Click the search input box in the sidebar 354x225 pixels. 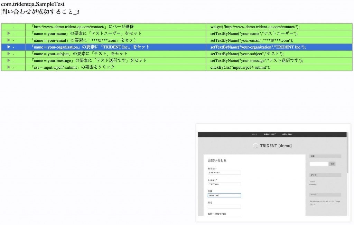(319, 164)
